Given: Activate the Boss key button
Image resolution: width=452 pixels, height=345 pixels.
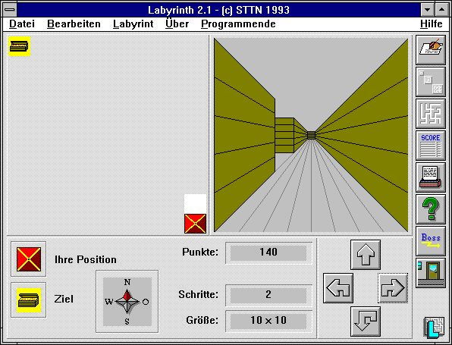Looking at the screenshot, I should click(x=430, y=241).
